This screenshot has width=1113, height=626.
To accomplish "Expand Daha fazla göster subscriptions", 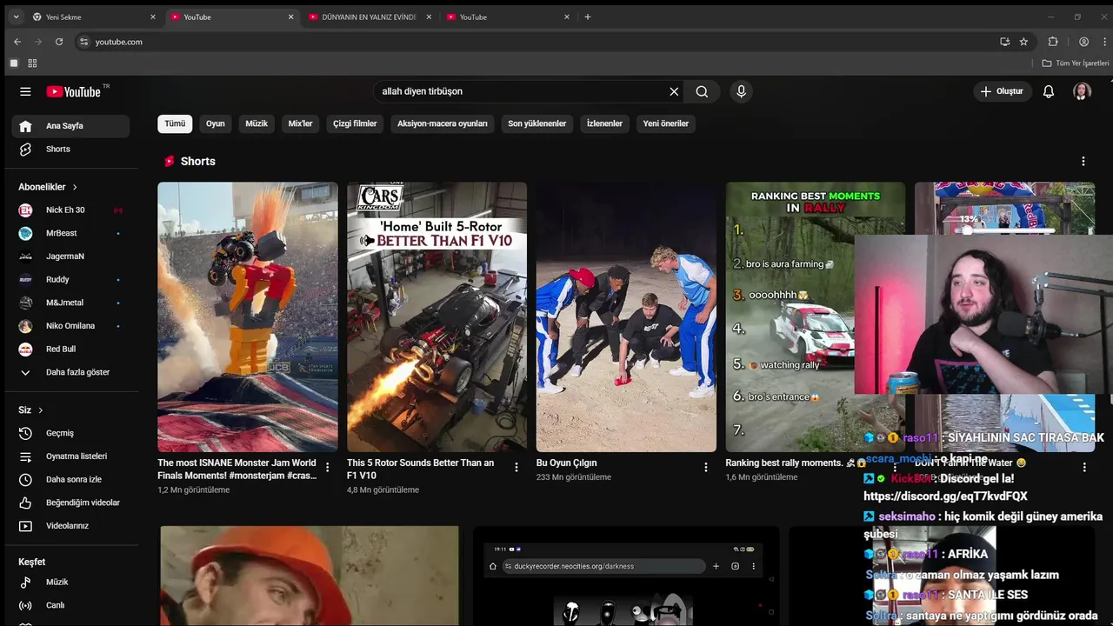I will (70, 372).
